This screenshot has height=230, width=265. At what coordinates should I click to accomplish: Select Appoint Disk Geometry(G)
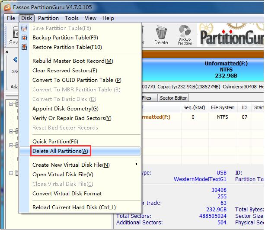coord(65,109)
